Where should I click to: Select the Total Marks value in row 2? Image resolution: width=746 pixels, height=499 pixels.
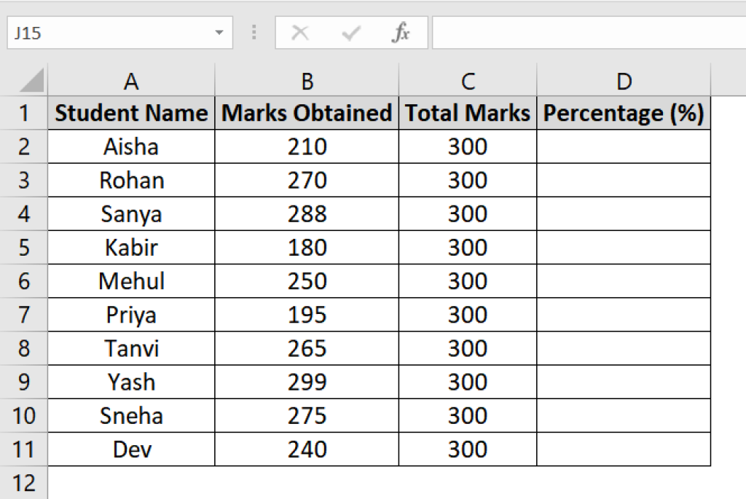tap(468, 146)
